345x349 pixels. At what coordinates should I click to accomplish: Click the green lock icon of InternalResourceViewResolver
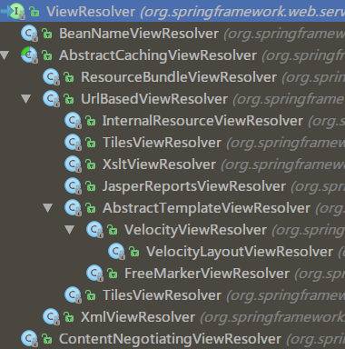pyautogui.click(x=91, y=121)
